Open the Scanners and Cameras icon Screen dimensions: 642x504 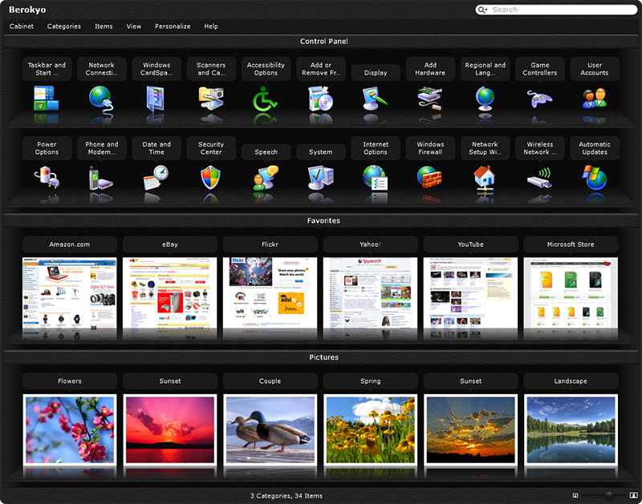pos(211,99)
